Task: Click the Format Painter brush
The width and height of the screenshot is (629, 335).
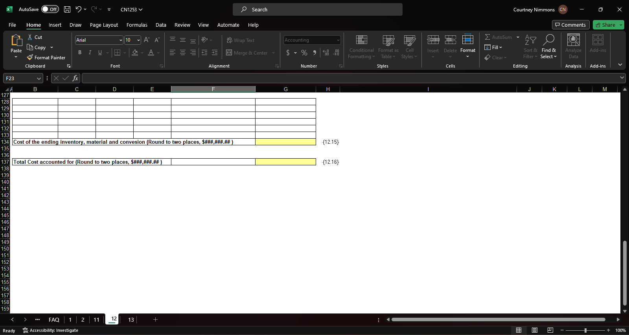Action: click(x=46, y=57)
